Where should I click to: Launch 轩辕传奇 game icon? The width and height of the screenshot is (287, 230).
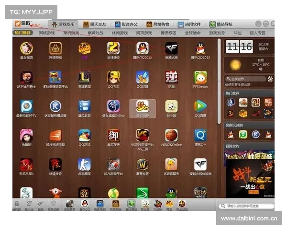(55, 164)
